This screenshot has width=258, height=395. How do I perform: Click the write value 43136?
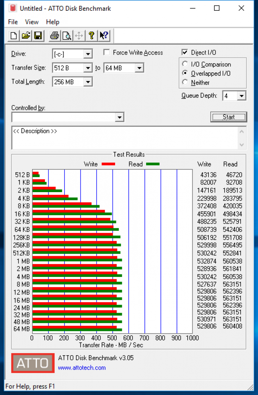[208, 175]
